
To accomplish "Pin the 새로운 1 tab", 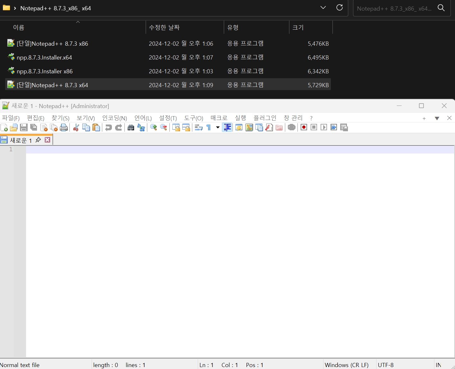I will pyautogui.click(x=38, y=140).
